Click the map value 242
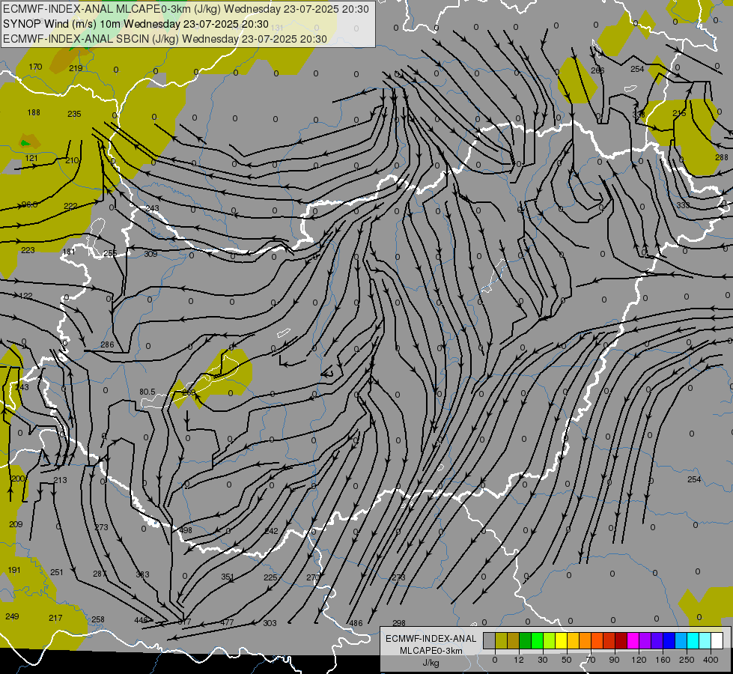The width and height of the screenshot is (733, 674). pos(271,531)
